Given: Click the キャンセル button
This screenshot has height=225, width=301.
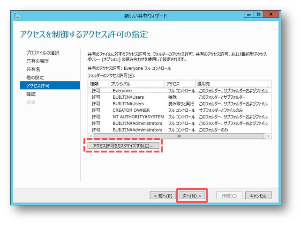Looking at the screenshot, I should 258,196.
